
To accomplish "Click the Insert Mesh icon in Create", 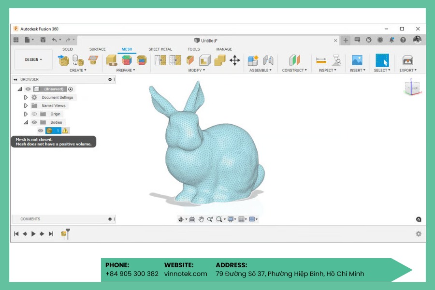I will (63, 60).
